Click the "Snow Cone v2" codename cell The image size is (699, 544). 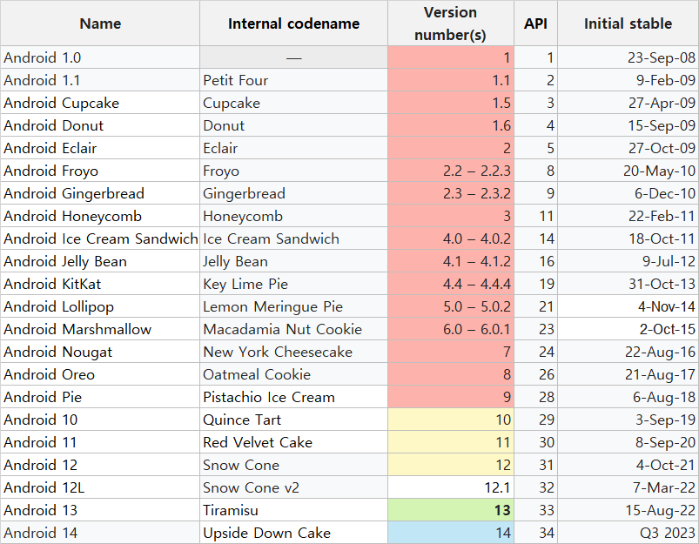(293, 487)
